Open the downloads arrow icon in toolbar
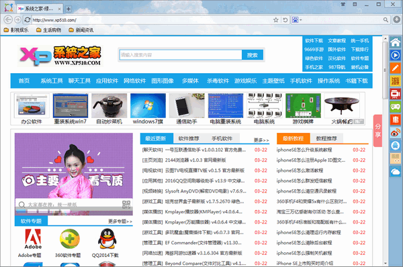The image size is (403, 267). (x=396, y=19)
